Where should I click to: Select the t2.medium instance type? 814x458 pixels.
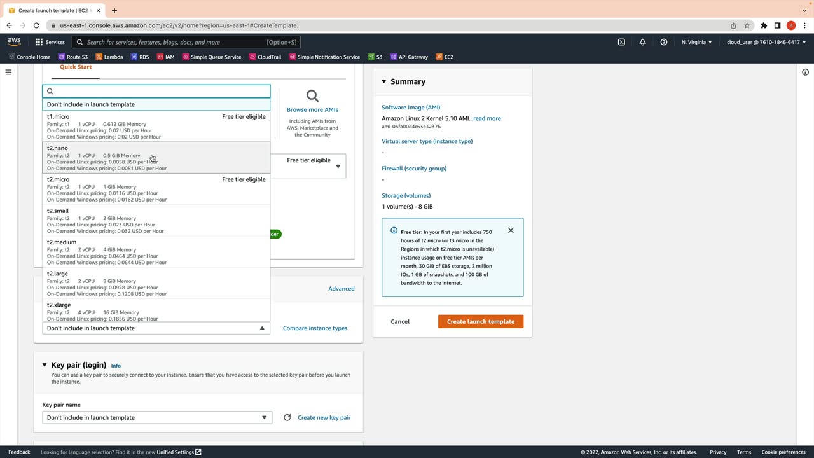pyautogui.click(x=156, y=252)
